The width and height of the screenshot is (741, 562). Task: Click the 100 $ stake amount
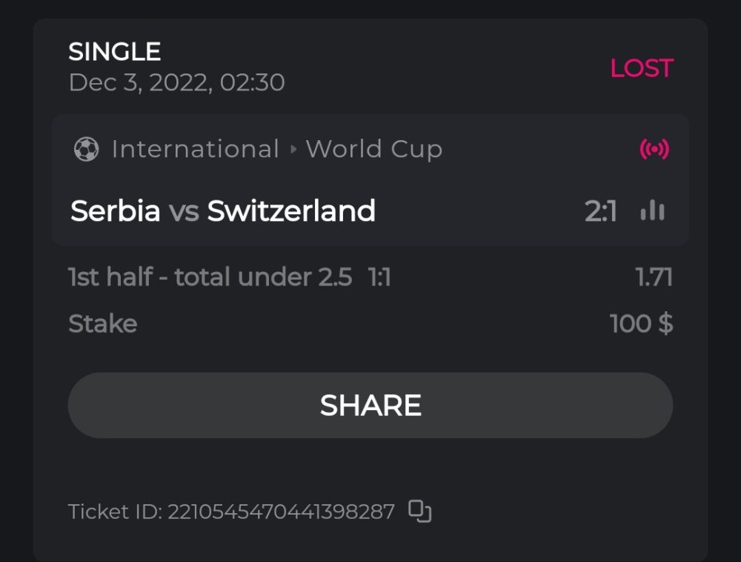click(x=641, y=324)
